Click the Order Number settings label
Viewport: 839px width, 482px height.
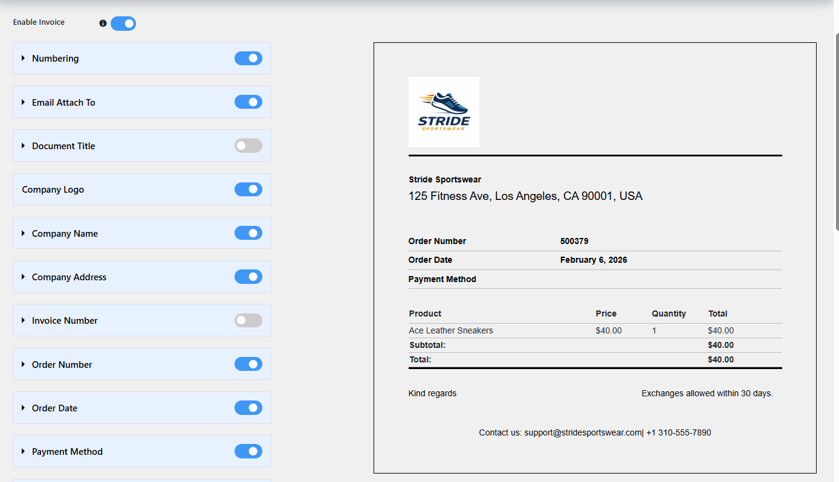pos(62,365)
